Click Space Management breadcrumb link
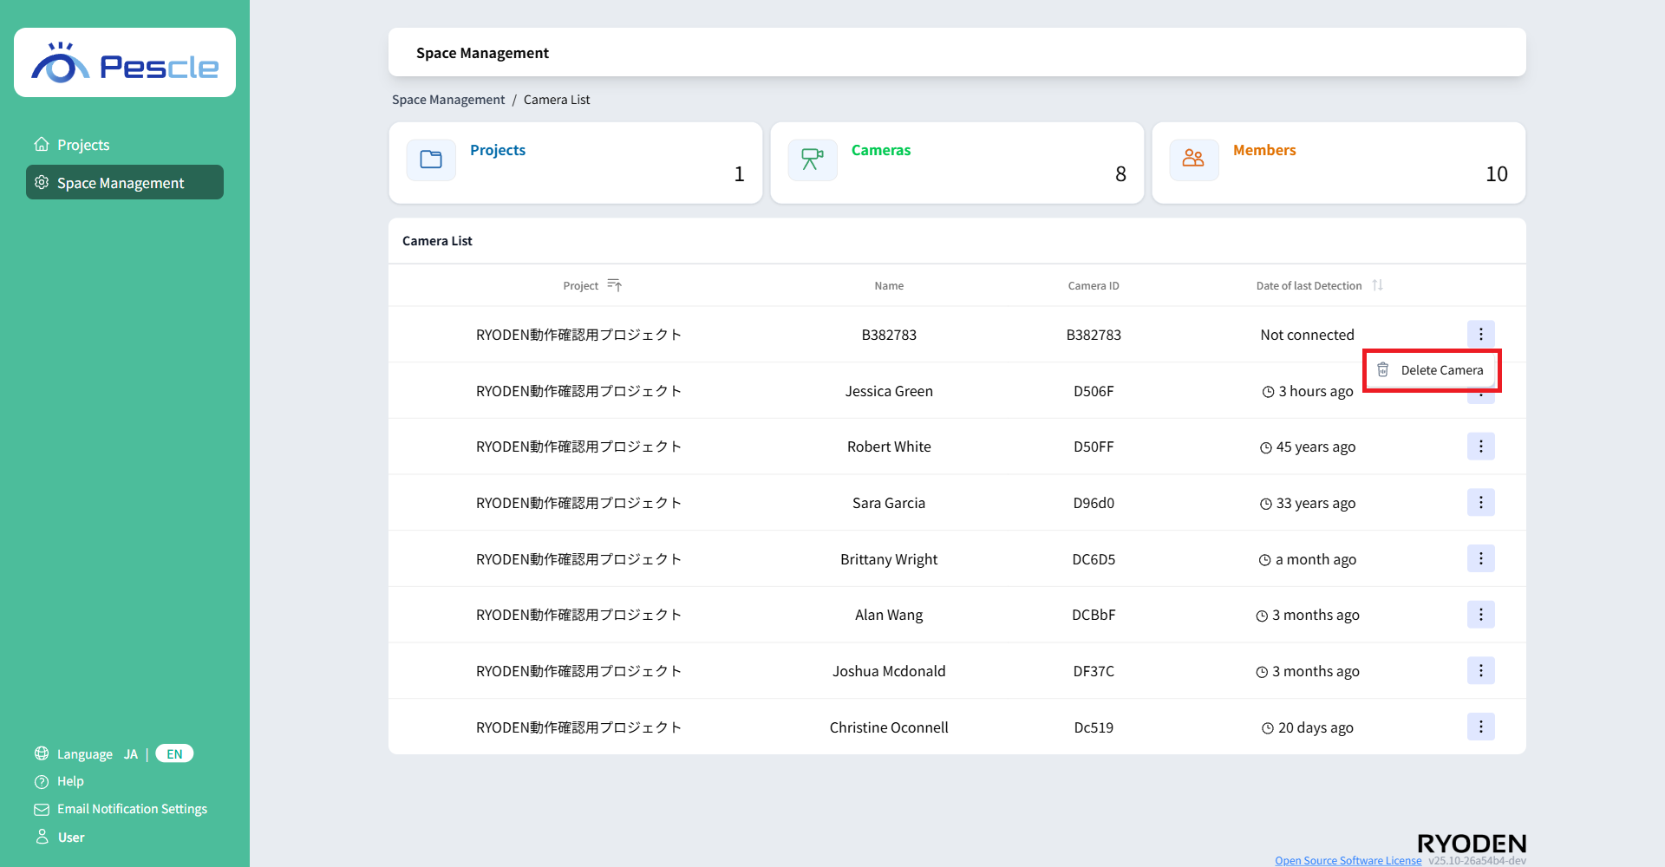Image resolution: width=1665 pixels, height=867 pixels. pos(447,100)
